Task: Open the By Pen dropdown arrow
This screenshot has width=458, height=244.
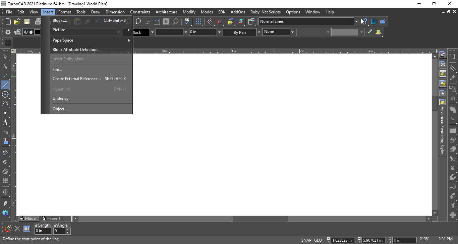Action: [259, 32]
